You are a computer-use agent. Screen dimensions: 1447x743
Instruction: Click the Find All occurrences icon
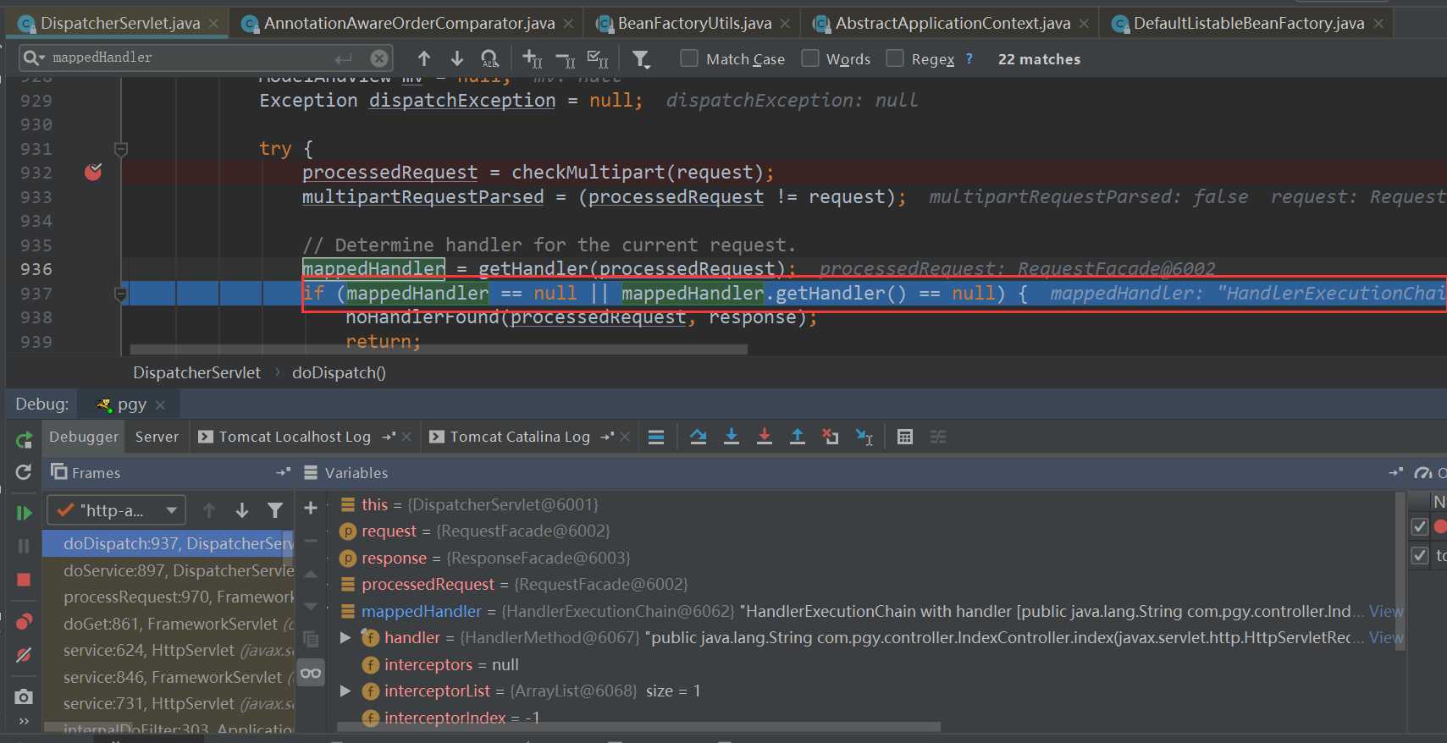490,58
